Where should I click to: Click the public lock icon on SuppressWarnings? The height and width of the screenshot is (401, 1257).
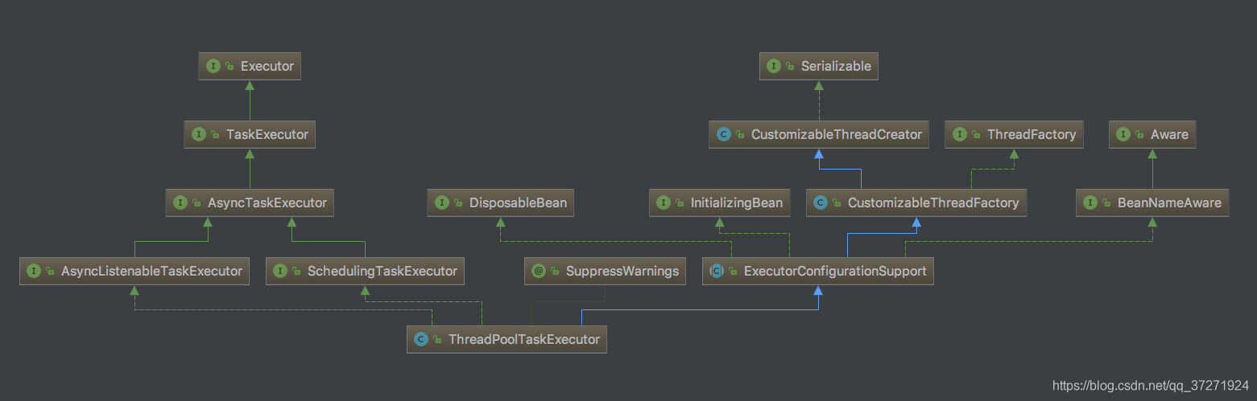pos(555,272)
